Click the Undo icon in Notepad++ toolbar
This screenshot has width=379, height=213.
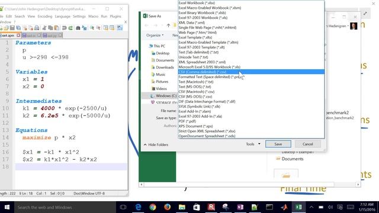tap(65, 28)
